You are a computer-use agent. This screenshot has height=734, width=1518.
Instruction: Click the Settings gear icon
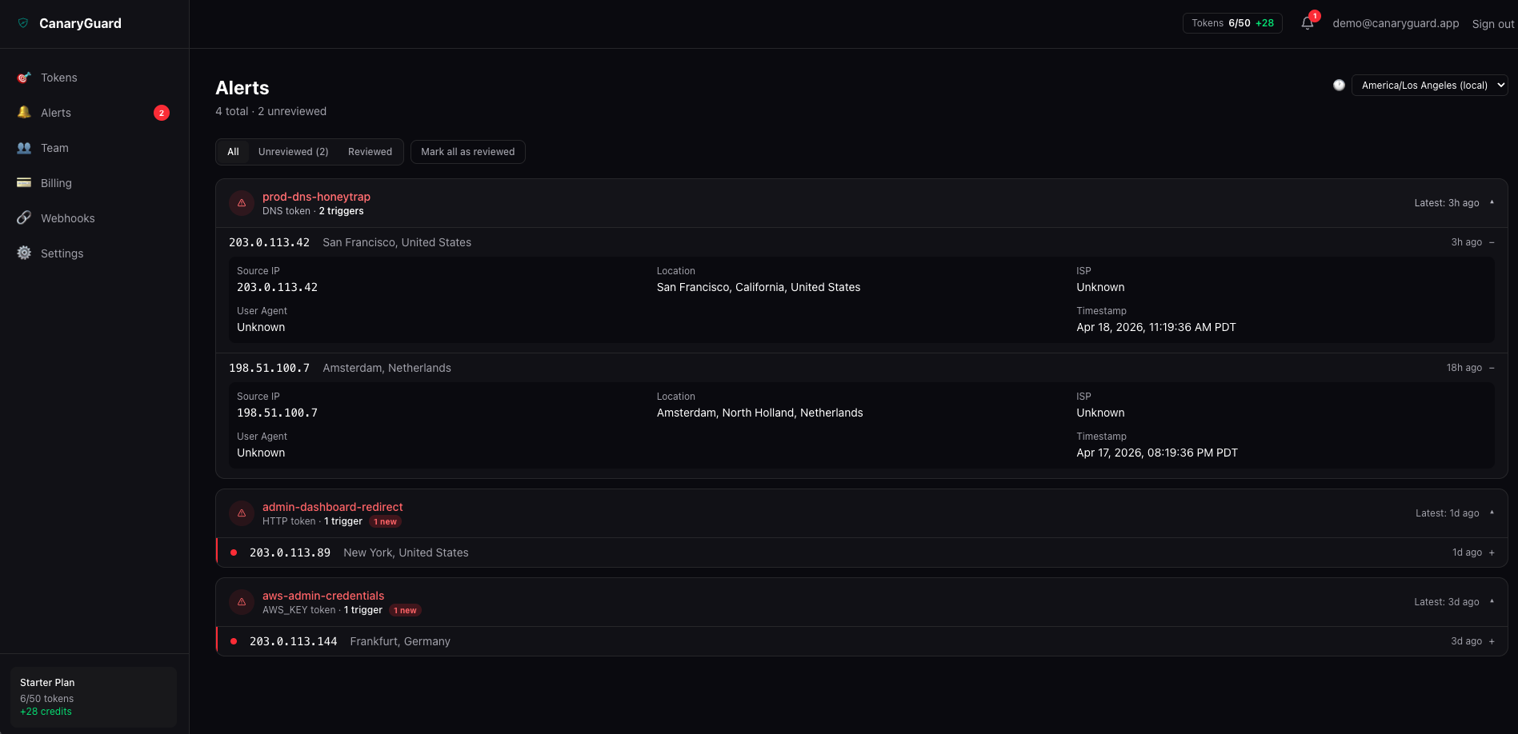(x=24, y=253)
